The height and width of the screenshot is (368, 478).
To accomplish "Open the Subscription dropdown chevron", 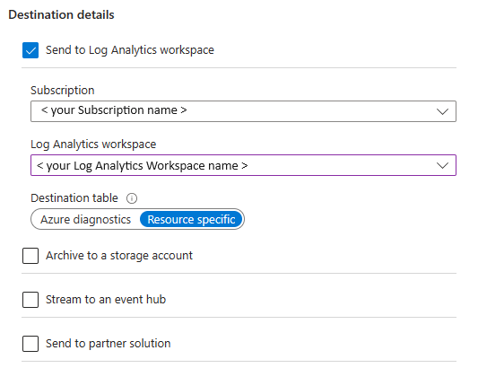I will click(442, 111).
